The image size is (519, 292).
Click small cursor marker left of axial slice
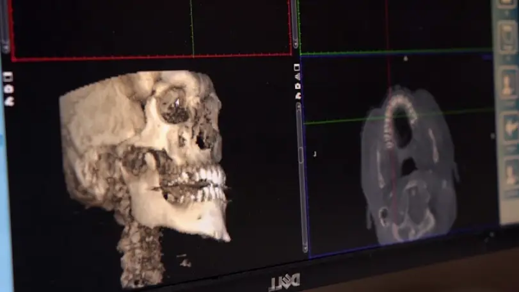pos(315,154)
